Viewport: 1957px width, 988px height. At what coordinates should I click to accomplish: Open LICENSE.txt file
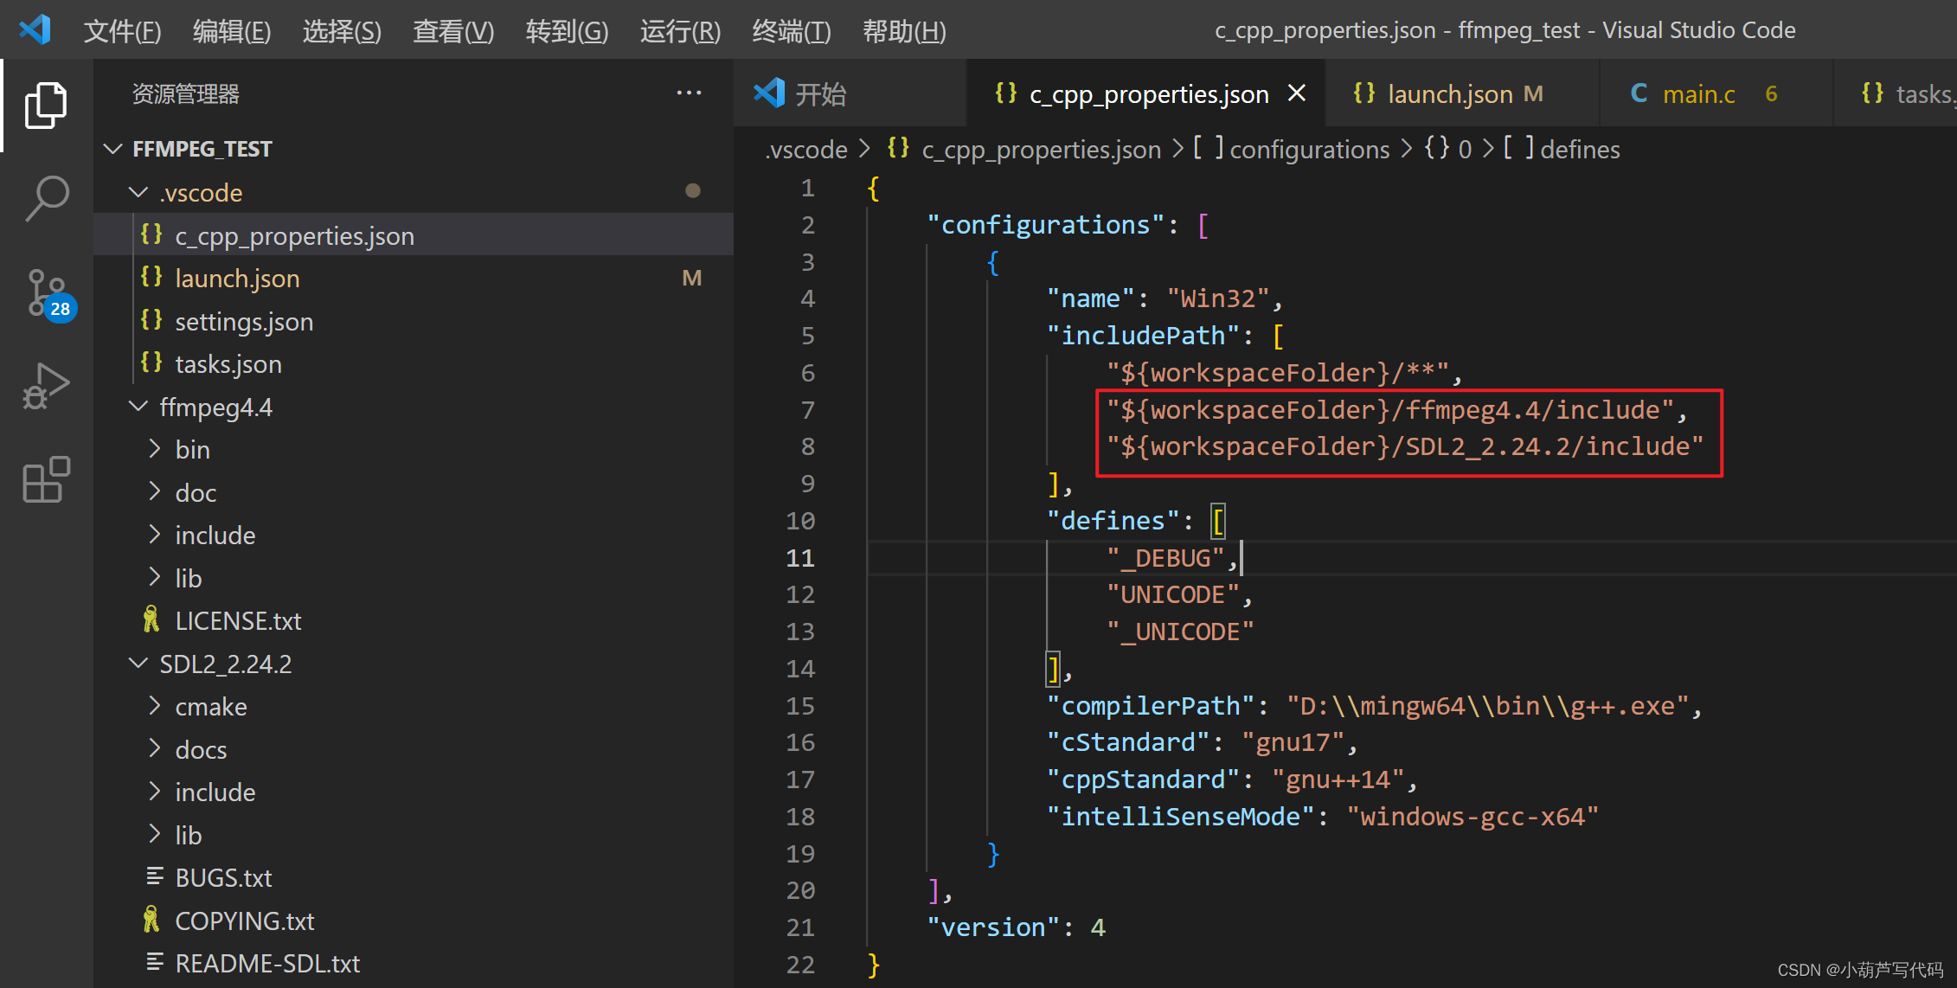pyautogui.click(x=238, y=620)
